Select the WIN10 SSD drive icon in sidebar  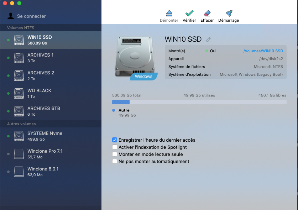click(x=19, y=40)
